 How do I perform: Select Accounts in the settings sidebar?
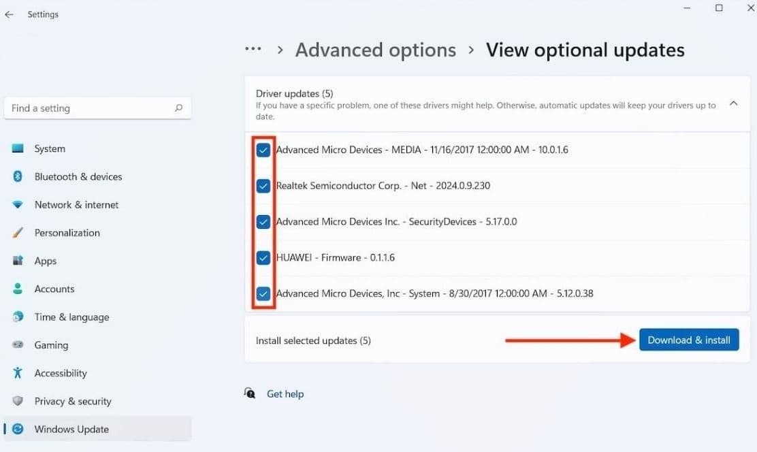[x=54, y=289]
